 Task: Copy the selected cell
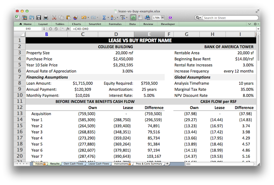point(61,17)
